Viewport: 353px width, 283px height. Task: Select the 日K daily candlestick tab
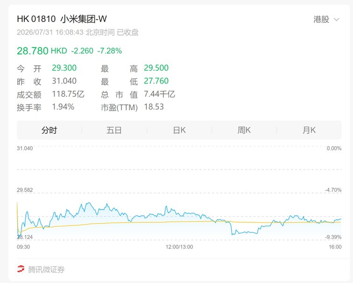click(x=179, y=130)
